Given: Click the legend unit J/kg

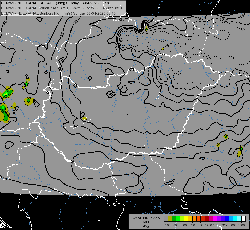Looking at the screenshot, I should (x=146, y=226).
